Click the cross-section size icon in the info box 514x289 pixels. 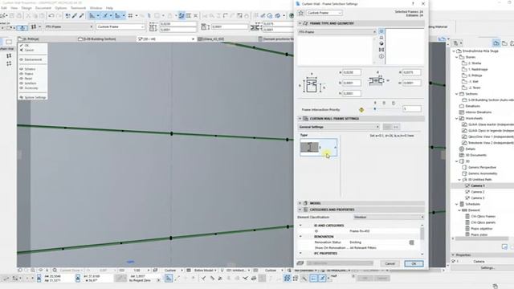coord(153,26)
